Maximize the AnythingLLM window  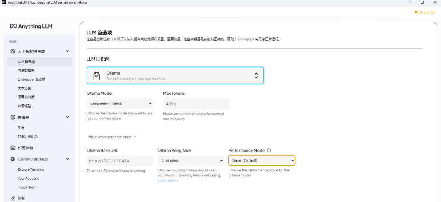[422, 2]
